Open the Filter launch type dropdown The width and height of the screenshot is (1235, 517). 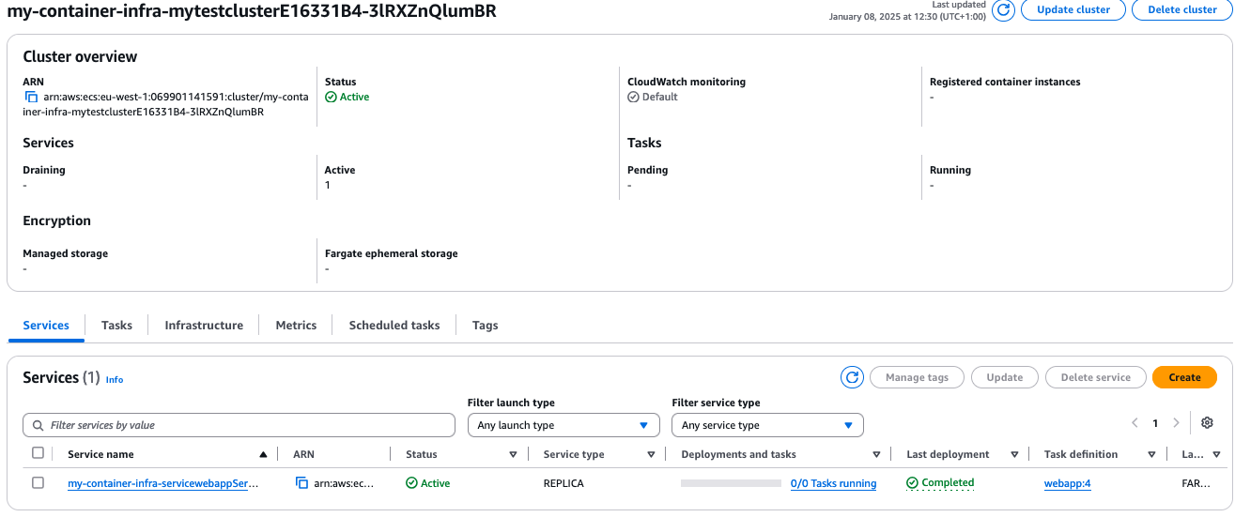tap(562, 425)
